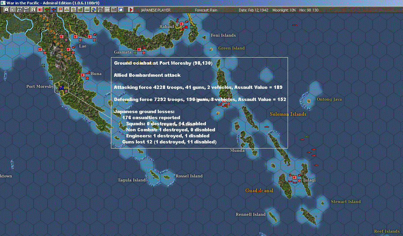403x236 pixels.
Task: Click the Green Island label
Action: [231, 48]
